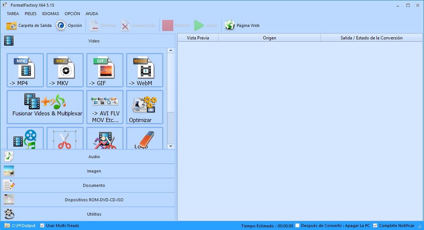Click the FormatFactory title bar app icon
Screen dimensions: 424x230
pyautogui.click(x=5, y=5)
